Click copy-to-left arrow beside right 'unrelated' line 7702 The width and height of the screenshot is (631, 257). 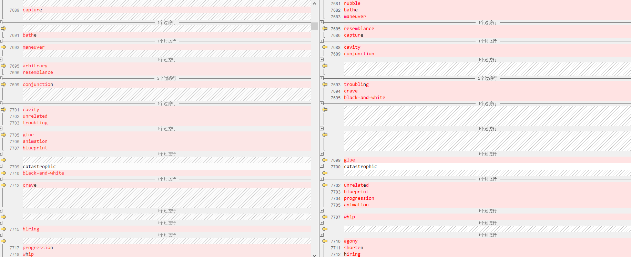coord(325,185)
